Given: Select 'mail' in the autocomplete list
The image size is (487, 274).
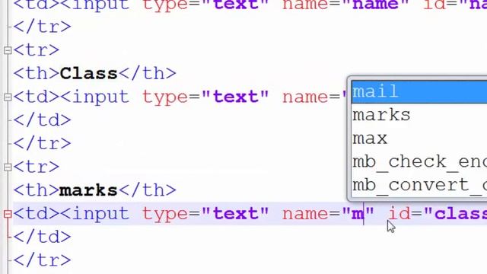Looking at the screenshot, I should pyautogui.click(x=419, y=91).
